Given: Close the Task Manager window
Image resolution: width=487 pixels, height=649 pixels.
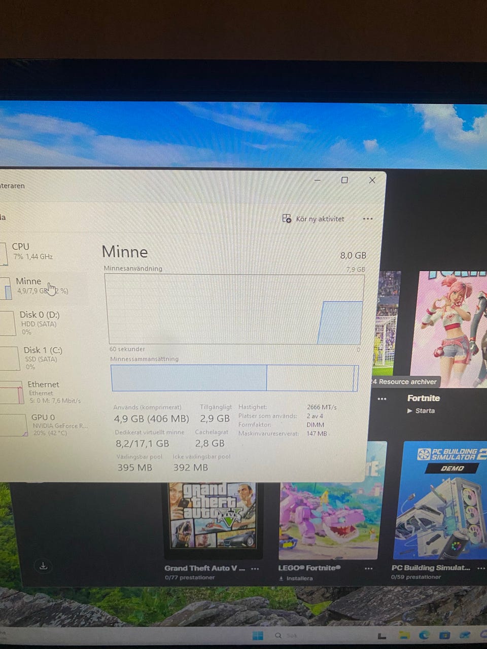Looking at the screenshot, I should (x=372, y=180).
